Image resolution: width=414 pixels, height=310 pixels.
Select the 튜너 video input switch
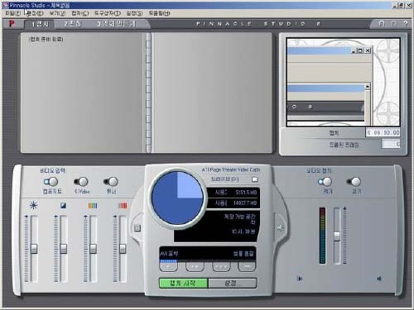point(111,182)
